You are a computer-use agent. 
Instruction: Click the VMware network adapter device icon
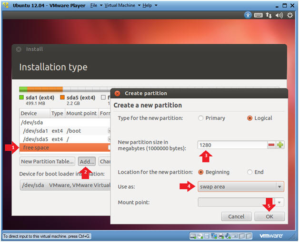214,236
